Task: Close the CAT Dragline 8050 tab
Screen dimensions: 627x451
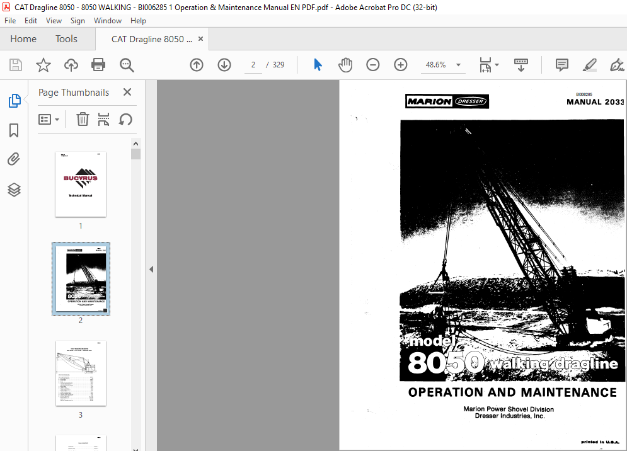Action: tap(201, 39)
